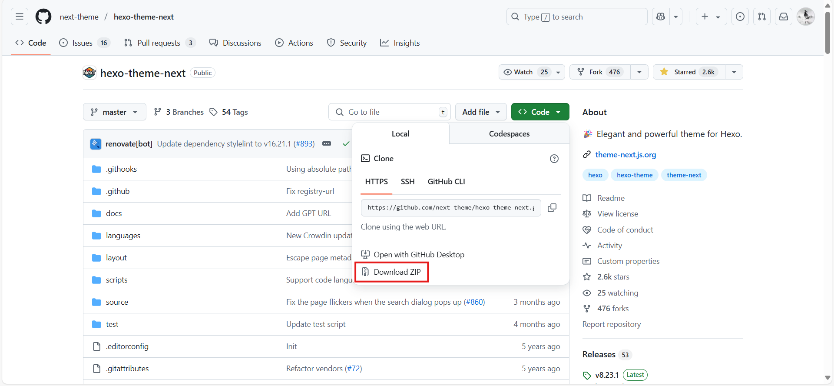Open the GitHub hamburger navigation menu
Image resolution: width=834 pixels, height=386 pixels.
(x=20, y=17)
